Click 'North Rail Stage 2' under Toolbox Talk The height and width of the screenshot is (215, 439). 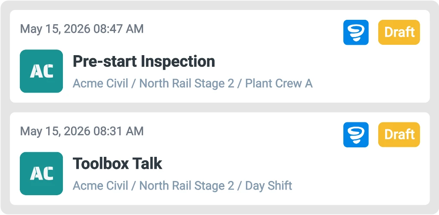[187, 186]
